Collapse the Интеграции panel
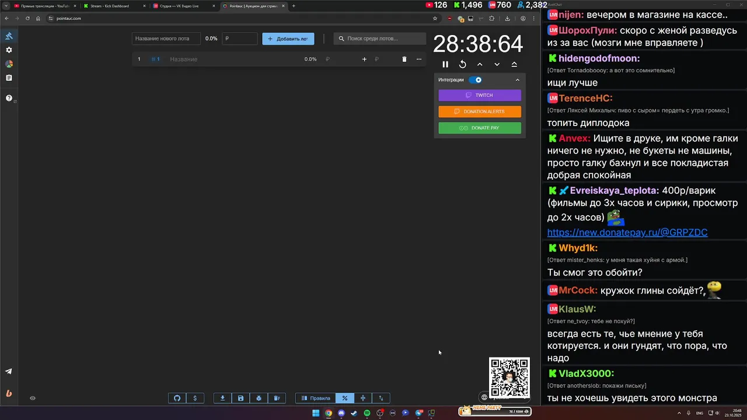The height and width of the screenshot is (420, 747). (517, 80)
